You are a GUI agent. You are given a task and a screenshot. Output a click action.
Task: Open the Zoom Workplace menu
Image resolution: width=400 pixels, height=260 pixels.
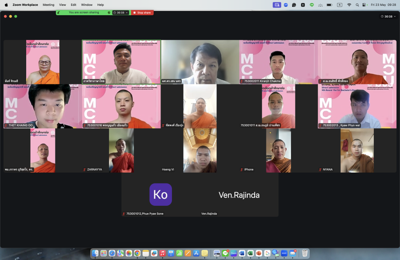coord(25,5)
